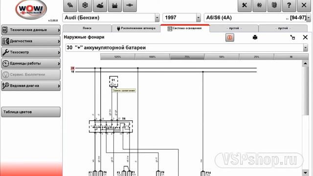Click the scrollbar down arrow

[x=305, y=173]
